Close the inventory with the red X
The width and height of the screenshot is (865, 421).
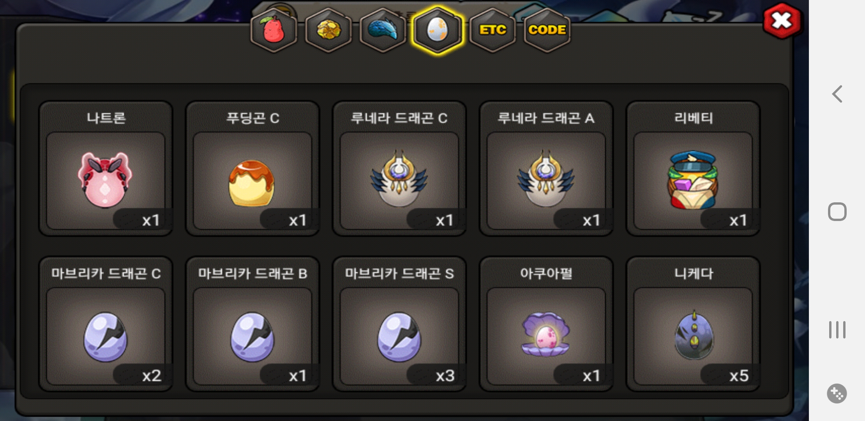[782, 21]
